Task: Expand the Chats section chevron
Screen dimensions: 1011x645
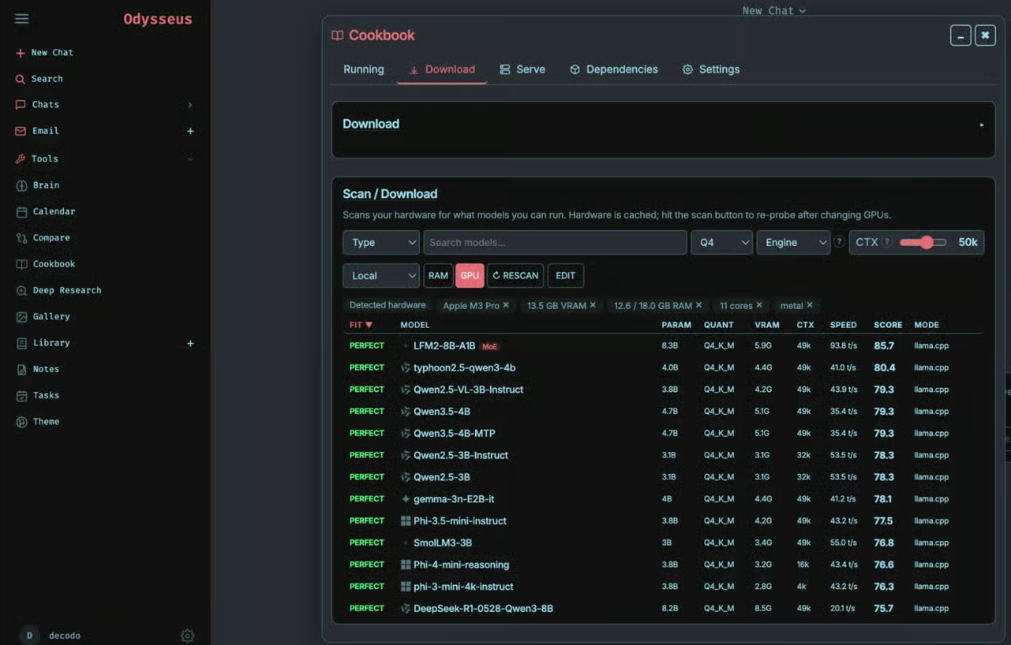Action: (189, 105)
